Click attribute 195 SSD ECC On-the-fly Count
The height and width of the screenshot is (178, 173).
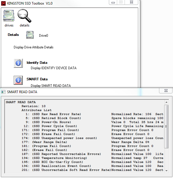click(52, 162)
